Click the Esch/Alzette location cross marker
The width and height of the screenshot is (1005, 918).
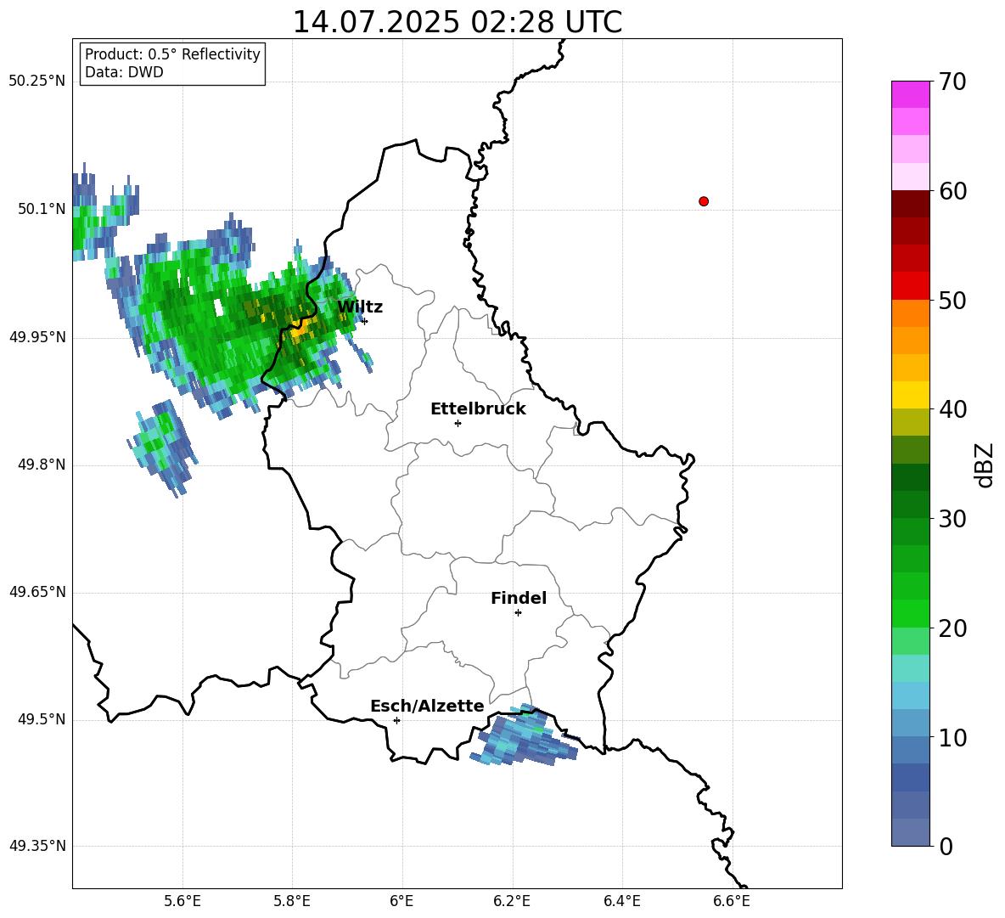tap(396, 720)
